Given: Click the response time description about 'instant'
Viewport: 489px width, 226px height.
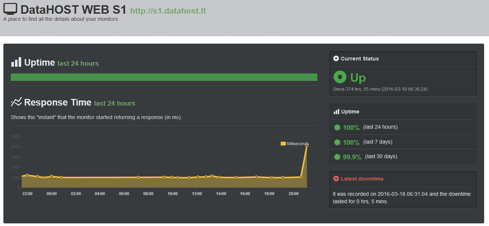Looking at the screenshot, I should [x=96, y=117].
